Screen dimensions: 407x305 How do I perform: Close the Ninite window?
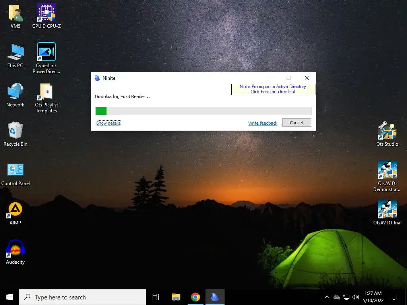pos(306,78)
